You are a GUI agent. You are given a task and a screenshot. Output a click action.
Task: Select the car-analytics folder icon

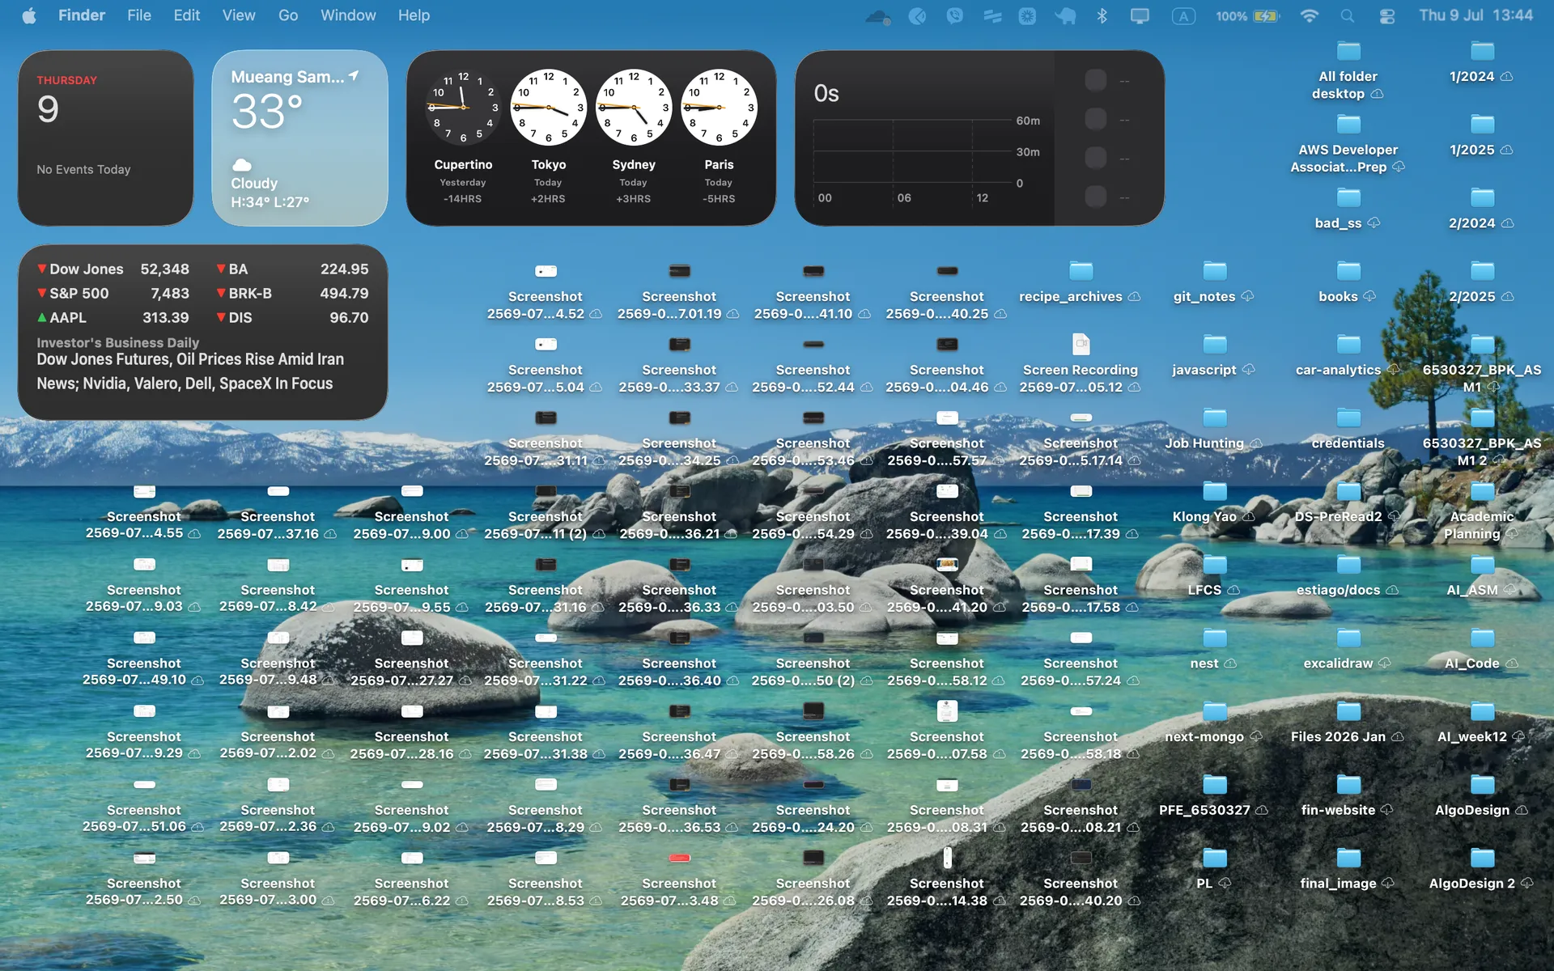[x=1348, y=344]
